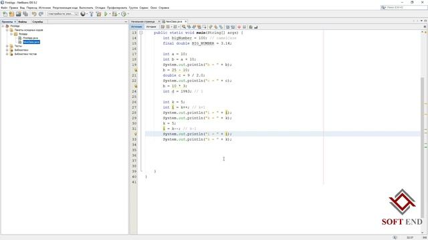Click the Find Next Occurrence icon
This screenshot has width=428, height=240.
click(x=194, y=27)
